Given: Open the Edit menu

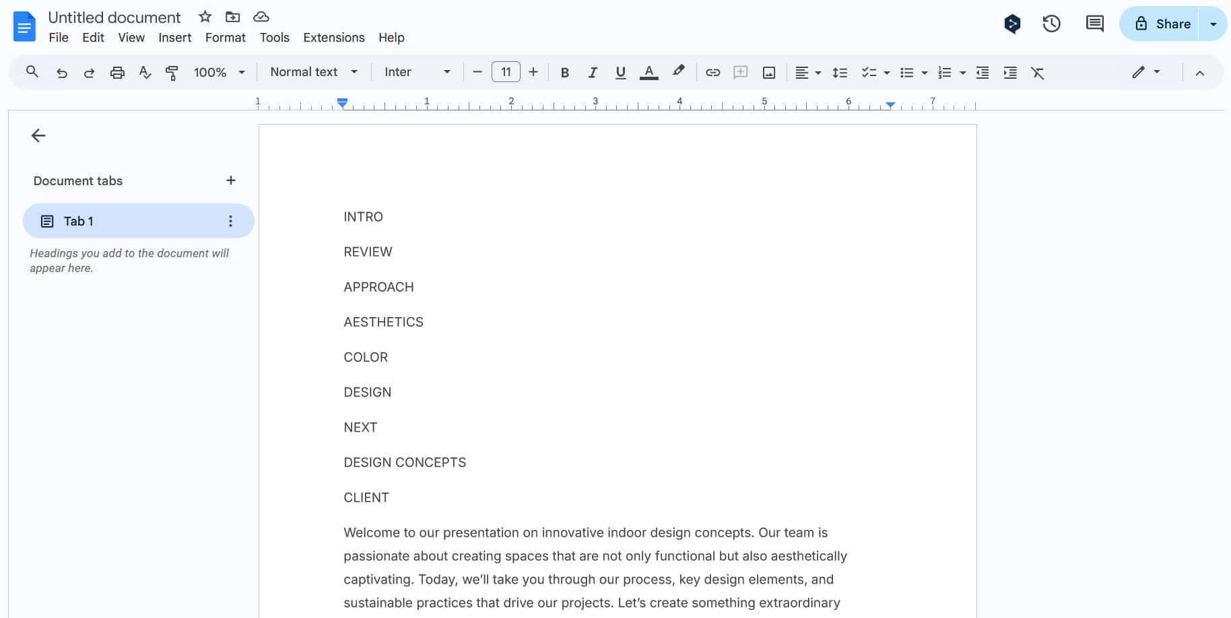Looking at the screenshot, I should coord(93,38).
